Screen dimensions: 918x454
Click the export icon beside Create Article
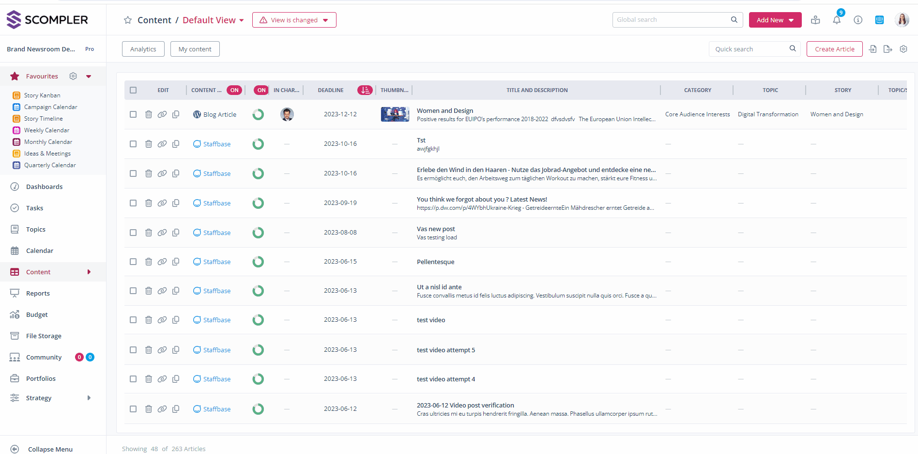(x=887, y=49)
